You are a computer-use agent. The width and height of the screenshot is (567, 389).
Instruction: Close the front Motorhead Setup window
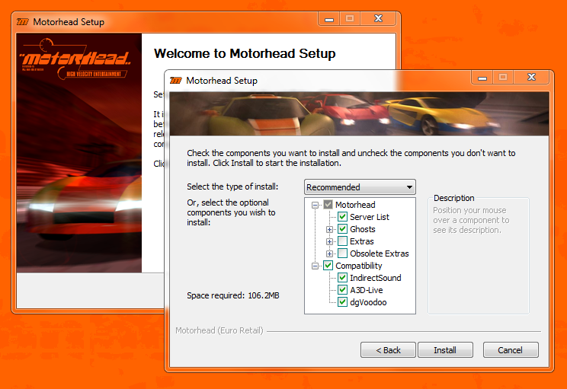[533, 78]
